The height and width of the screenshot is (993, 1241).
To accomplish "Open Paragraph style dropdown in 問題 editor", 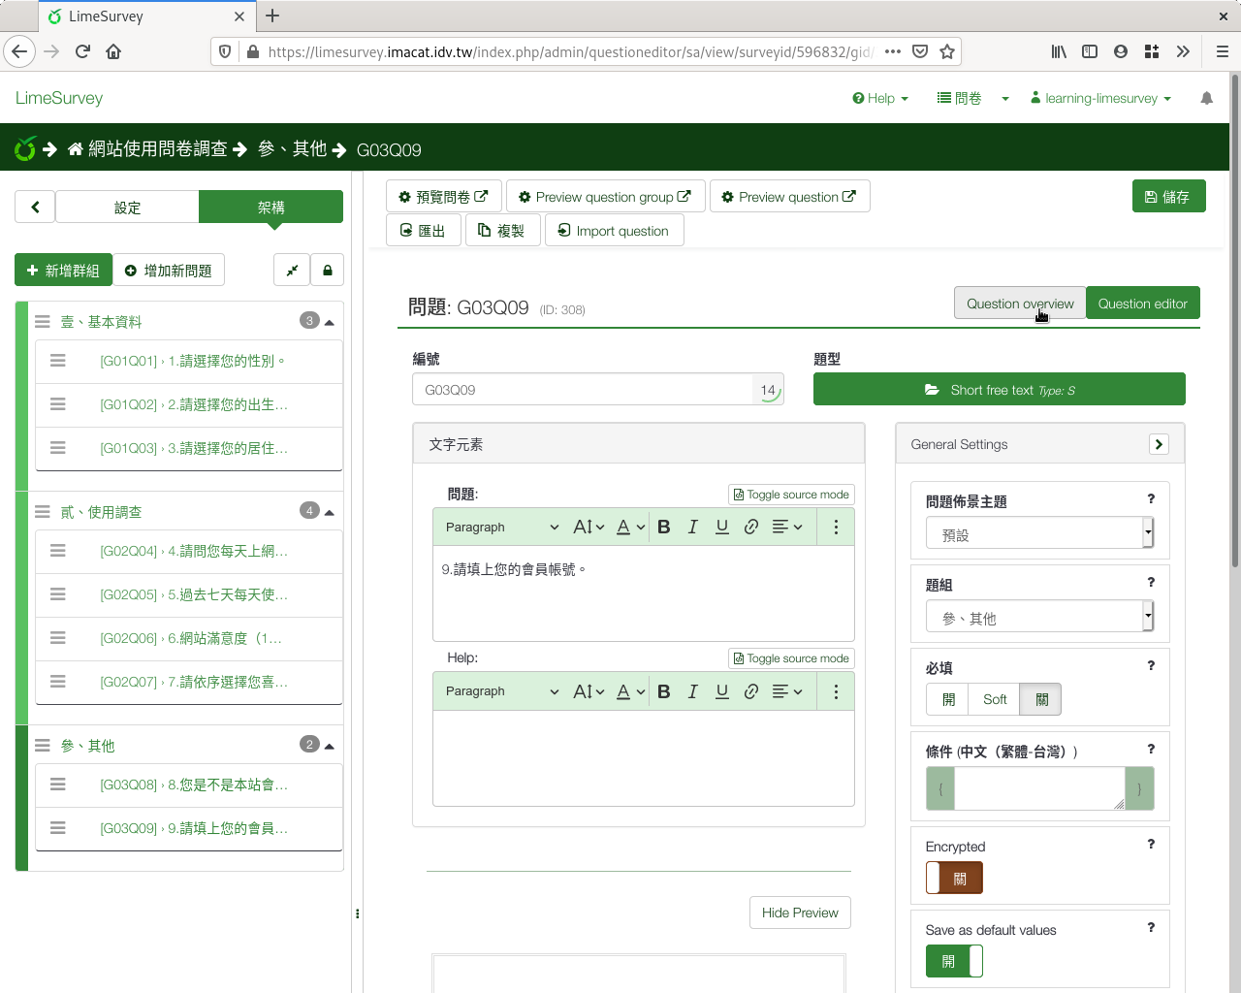I will click(501, 527).
